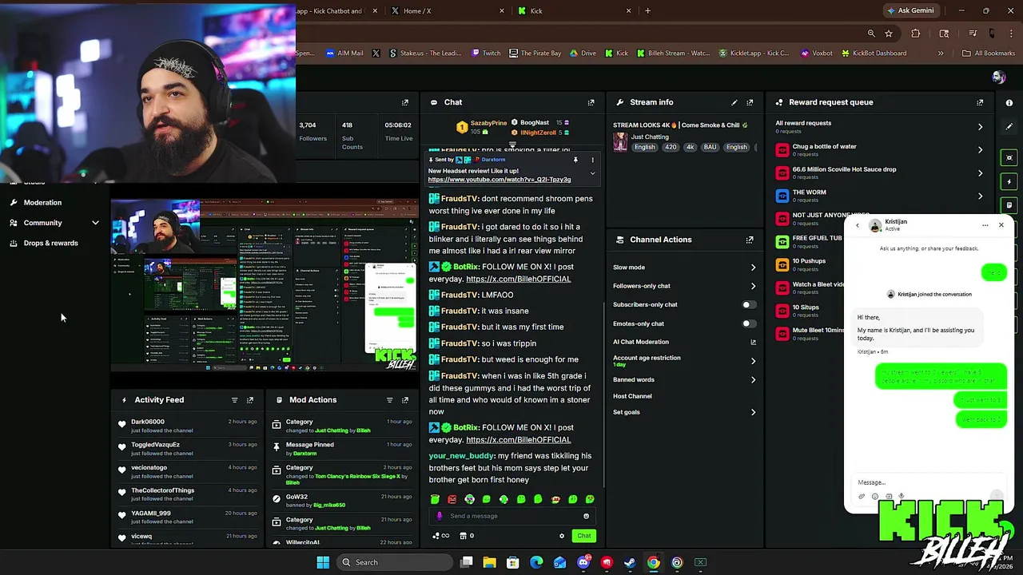Go back in Kristijan support chat
This screenshot has height=575, width=1023.
[858, 225]
